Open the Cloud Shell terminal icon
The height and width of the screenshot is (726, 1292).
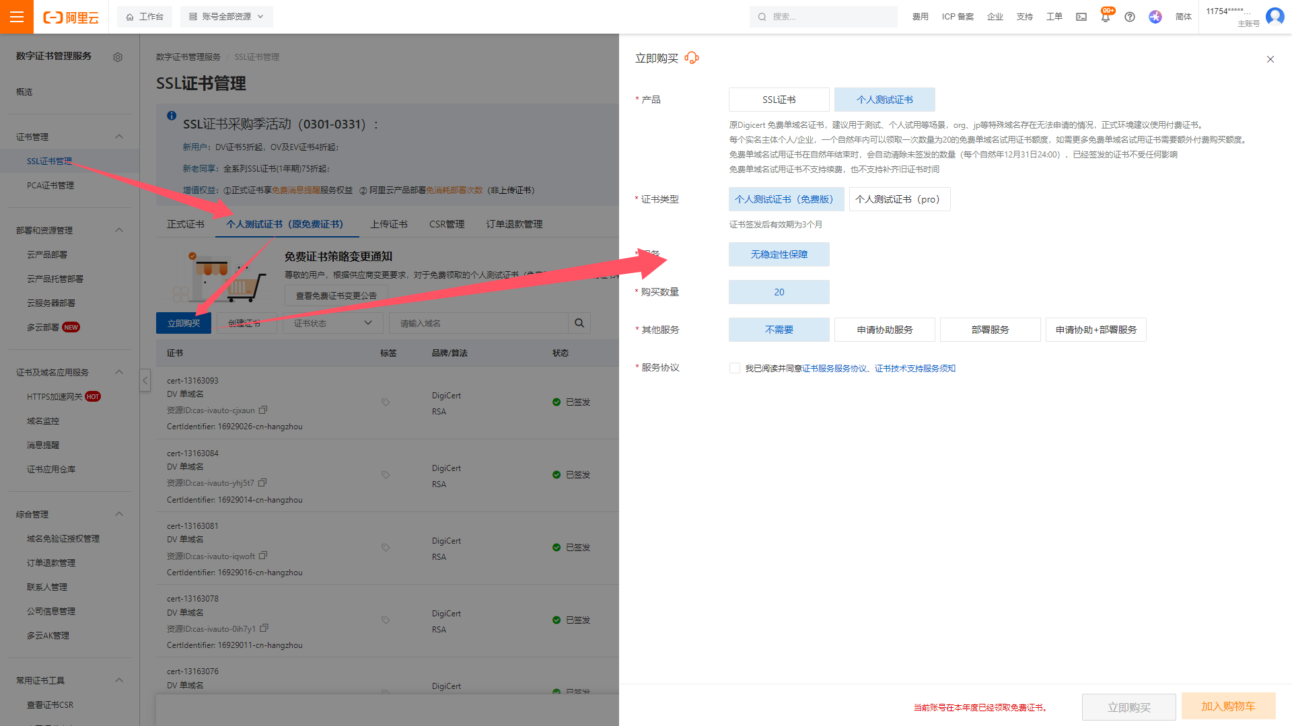point(1081,17)
